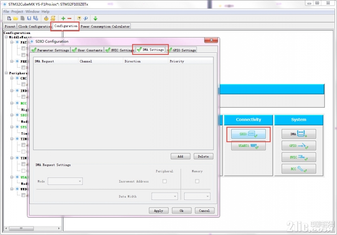
Task: Open USART1 in the Connectivity panel
Action: coord(248,146)
